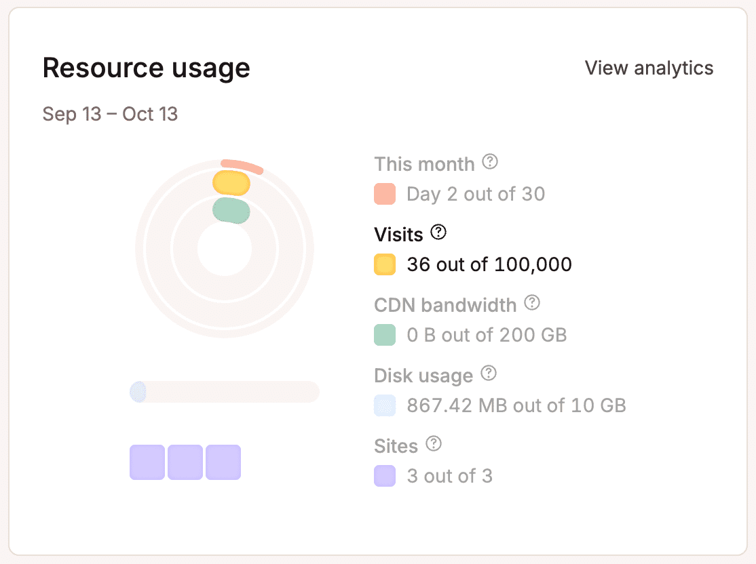Screen dimensions: 756x564
Task: Click the help icon next to This month
Action: click(490, 163)
